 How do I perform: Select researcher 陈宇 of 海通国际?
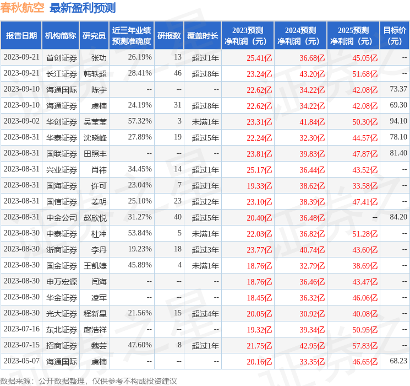coord(99,90)
